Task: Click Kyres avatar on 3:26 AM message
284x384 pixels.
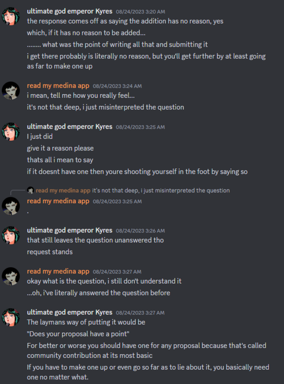Action: pyautogui.click(x=11, y=235)
